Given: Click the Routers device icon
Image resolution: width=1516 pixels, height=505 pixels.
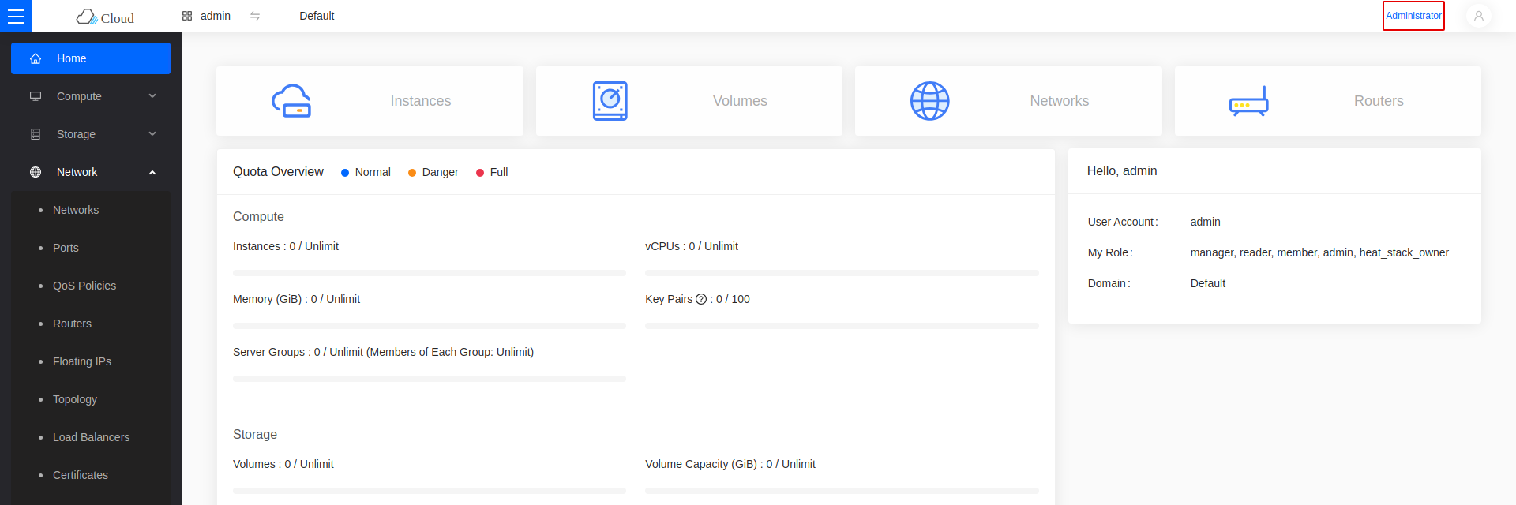Looking at the screenshot, I should click(x=1249, y=102).
